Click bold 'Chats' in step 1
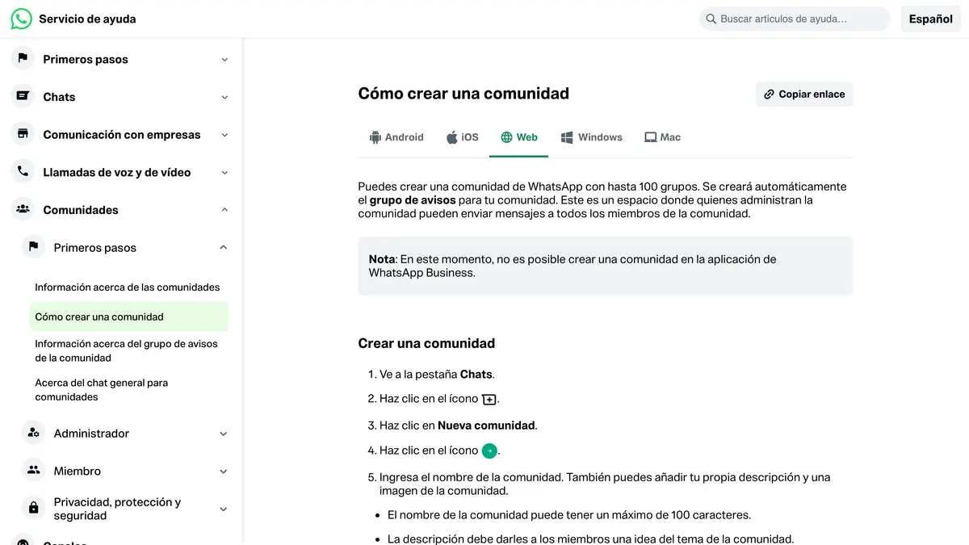This screenshot has height=545, width=969. pos(476,374)
